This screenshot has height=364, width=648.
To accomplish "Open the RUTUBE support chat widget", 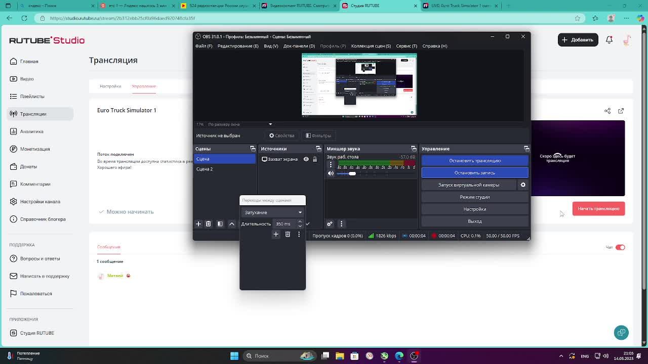I will pos(621,333).
